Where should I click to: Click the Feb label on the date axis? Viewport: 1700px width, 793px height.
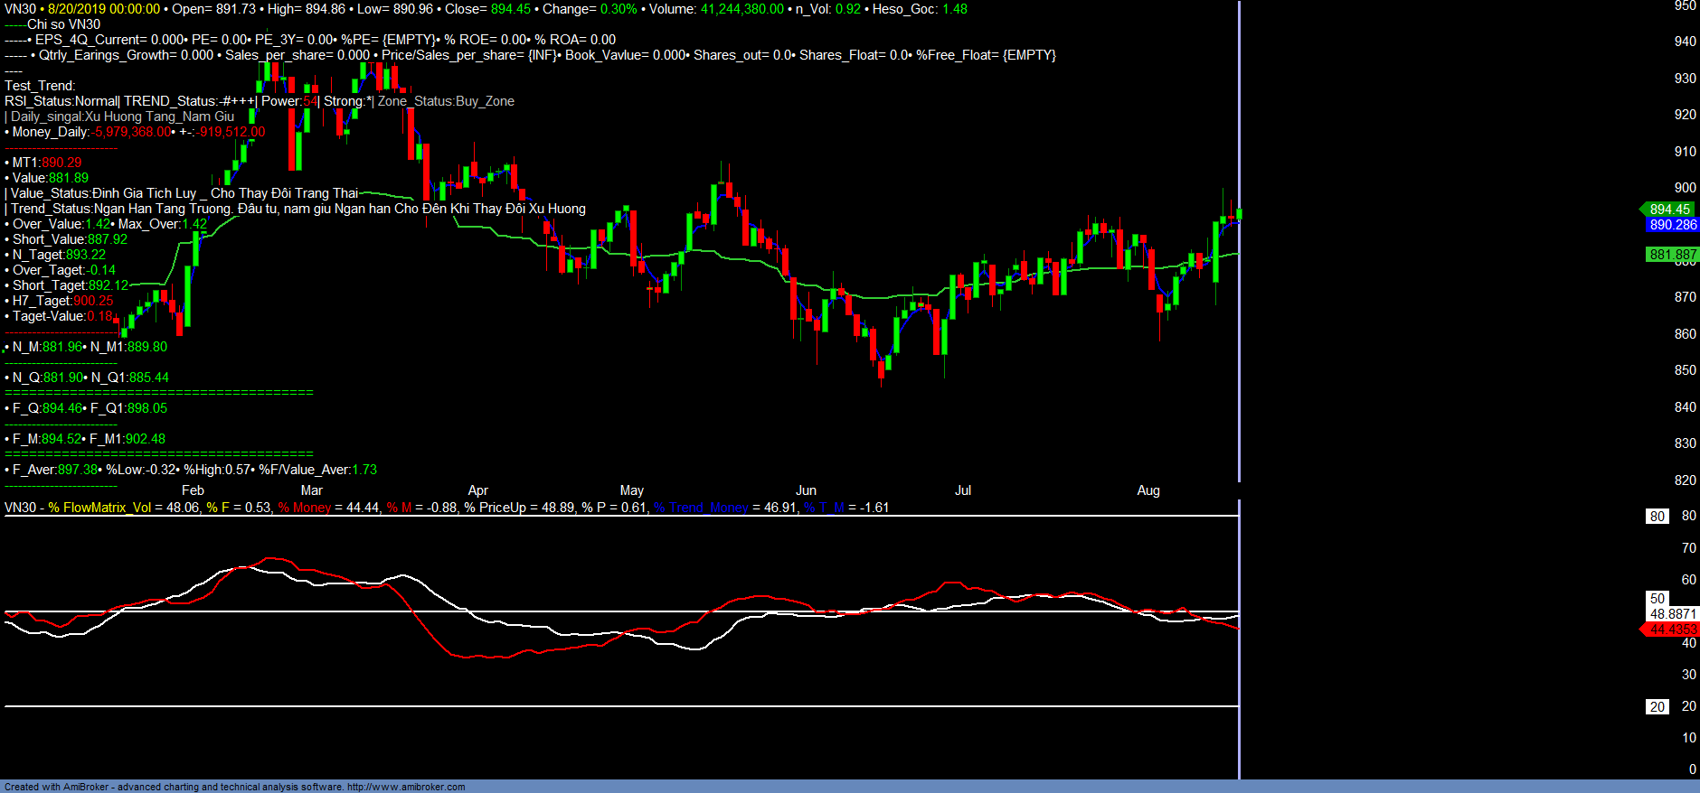(x=193, y=490)
